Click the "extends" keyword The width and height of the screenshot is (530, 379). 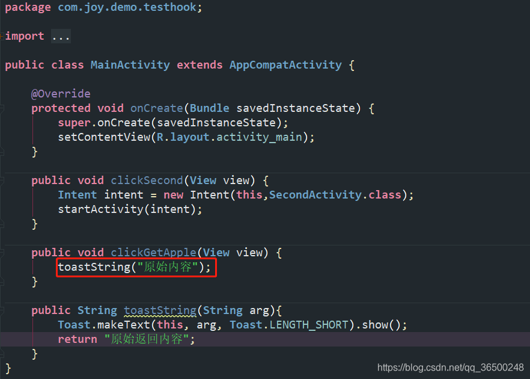(x=200, y=65)
